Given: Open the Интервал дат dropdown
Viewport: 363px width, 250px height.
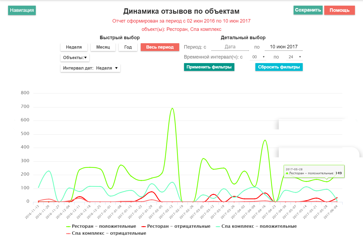Looking at the screenshot, I should [x=90, y=68].
